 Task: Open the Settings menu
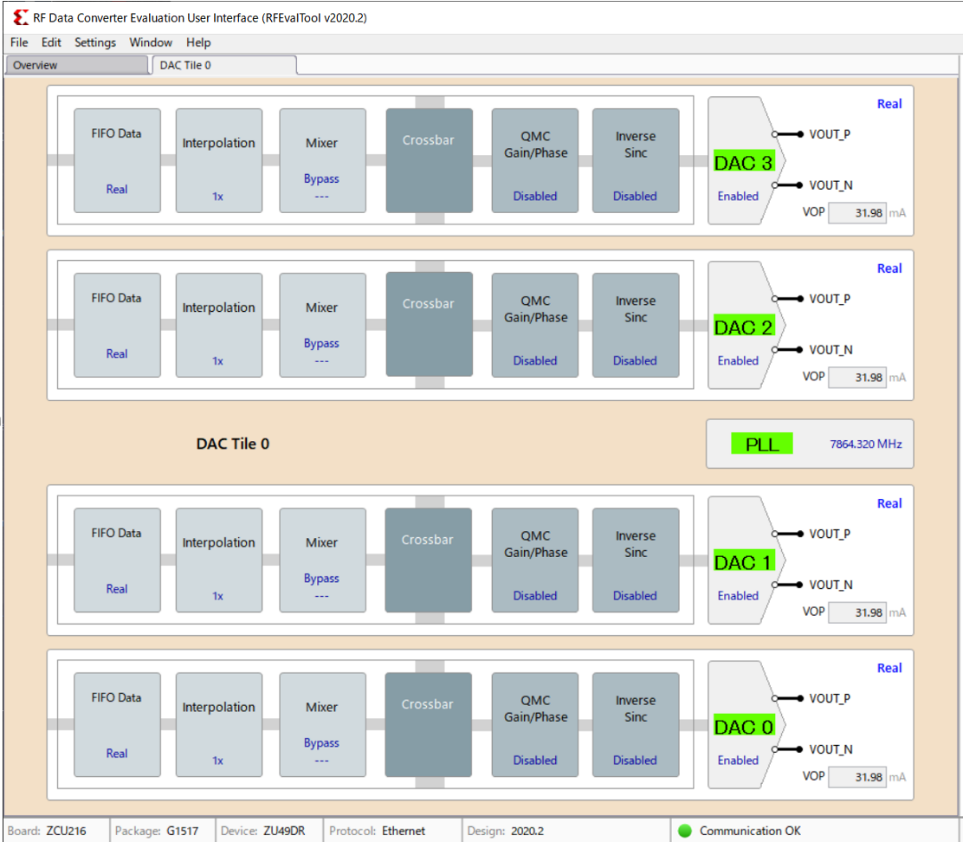[x=95, y=42]
